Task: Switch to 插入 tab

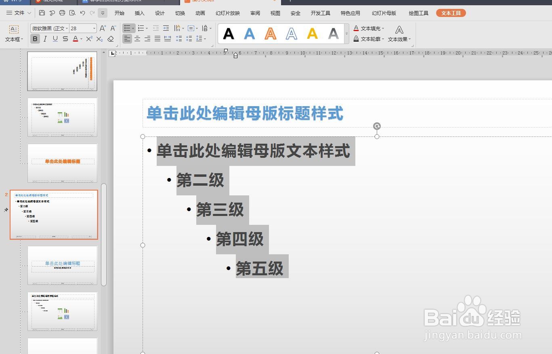Action: [140, 13]
